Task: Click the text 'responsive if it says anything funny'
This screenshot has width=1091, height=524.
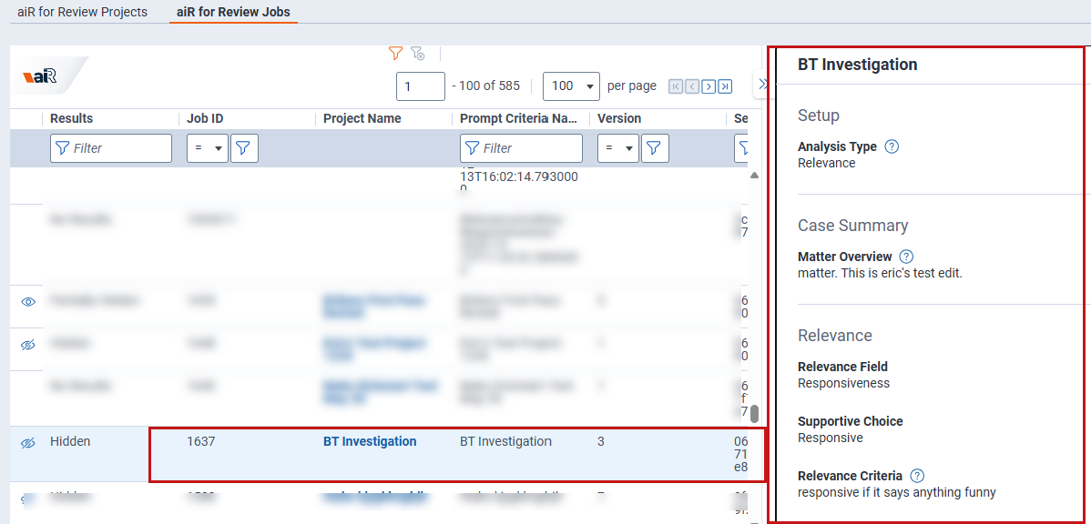Action: coord(897,493)
